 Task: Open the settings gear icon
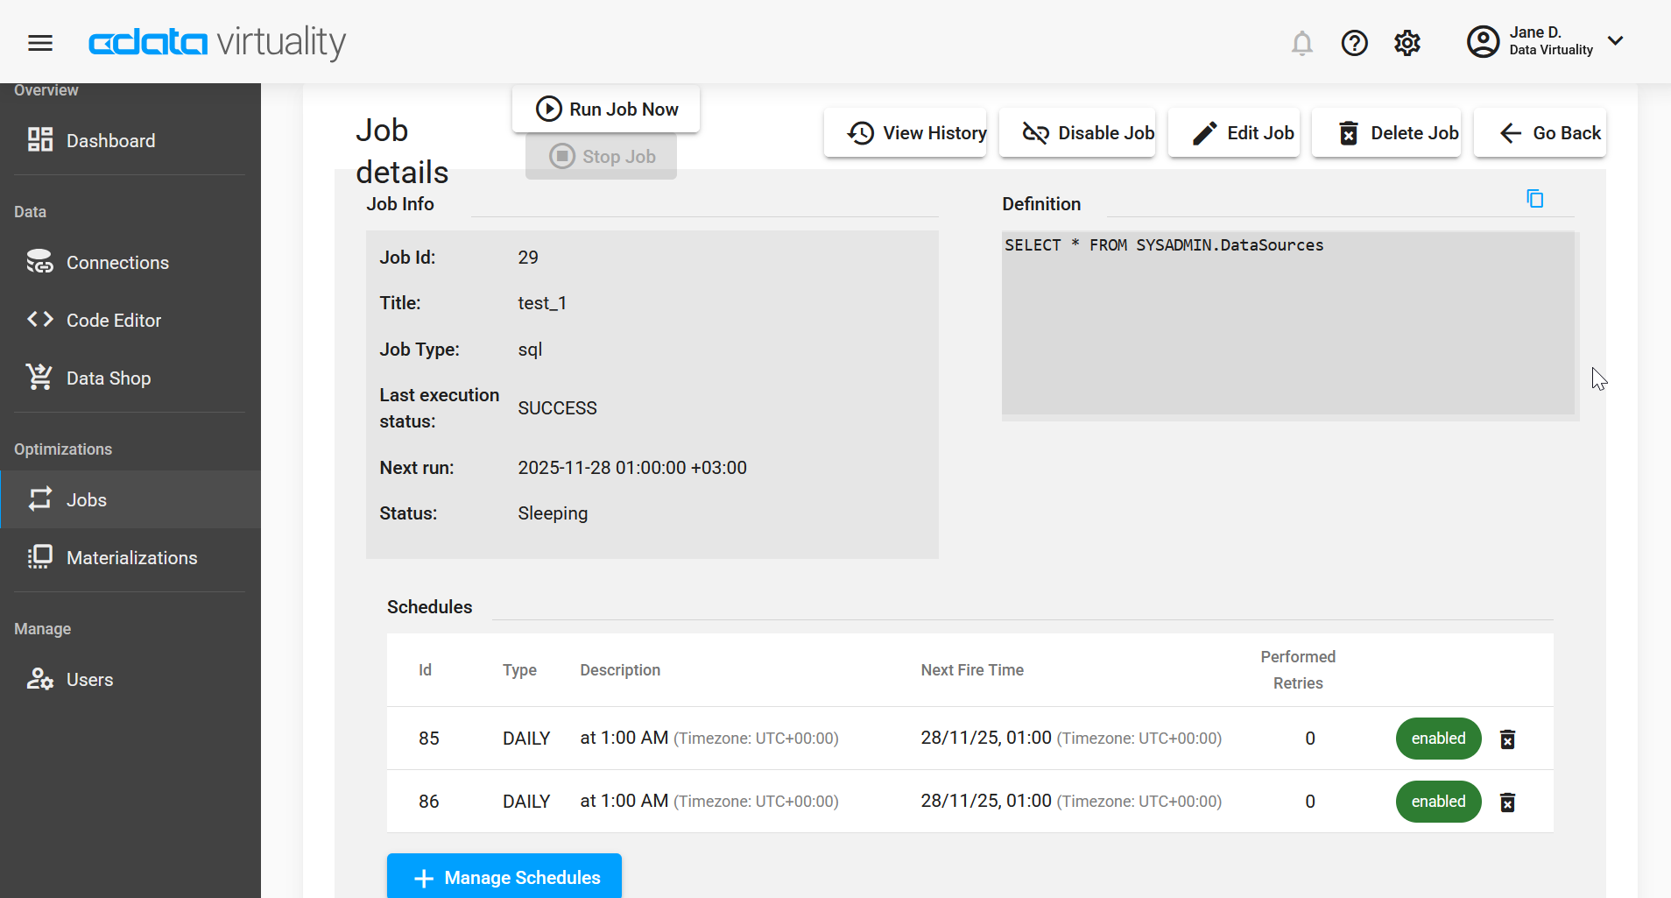[x=1407, y=43]
